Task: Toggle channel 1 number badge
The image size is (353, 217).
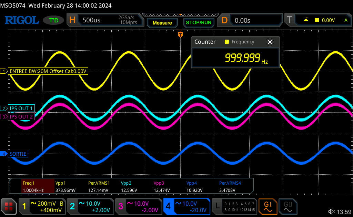Action: click(x=24, y=206)
